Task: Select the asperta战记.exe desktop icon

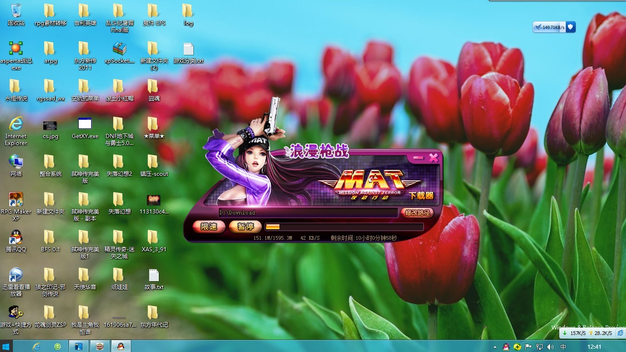Action: [x=16, y=56]
